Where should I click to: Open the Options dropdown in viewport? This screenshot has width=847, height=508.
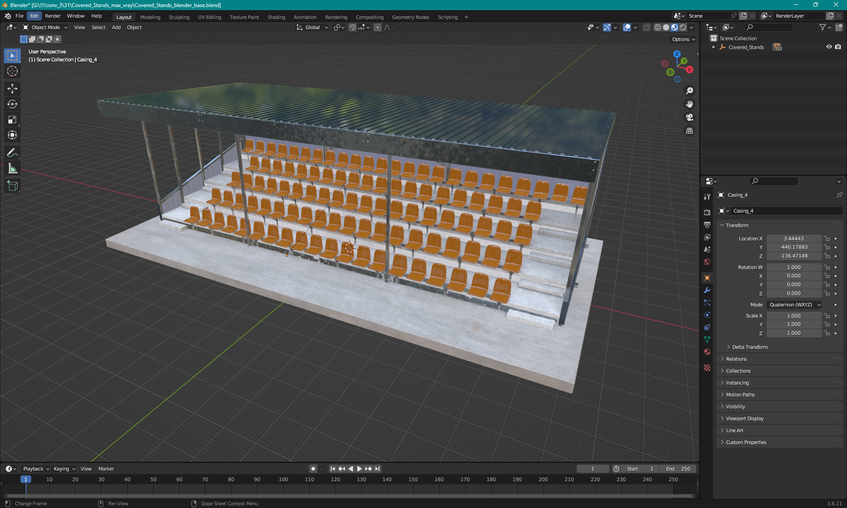coord(683,39)
